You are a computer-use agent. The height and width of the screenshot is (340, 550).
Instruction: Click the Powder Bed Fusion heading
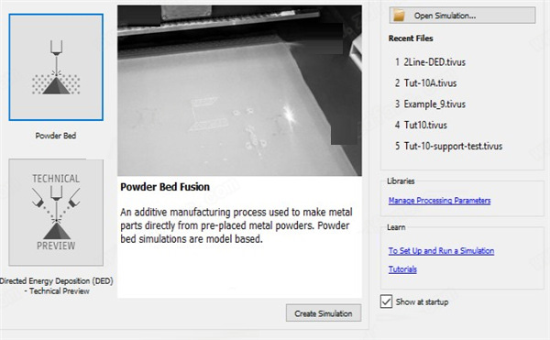click(x=165, y=187)
